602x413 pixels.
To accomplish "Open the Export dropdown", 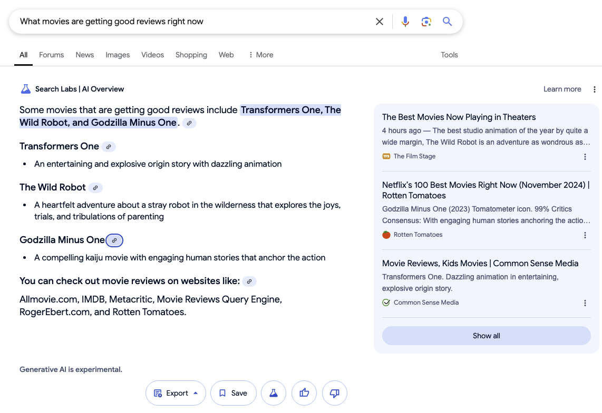I will coord(176,393).
